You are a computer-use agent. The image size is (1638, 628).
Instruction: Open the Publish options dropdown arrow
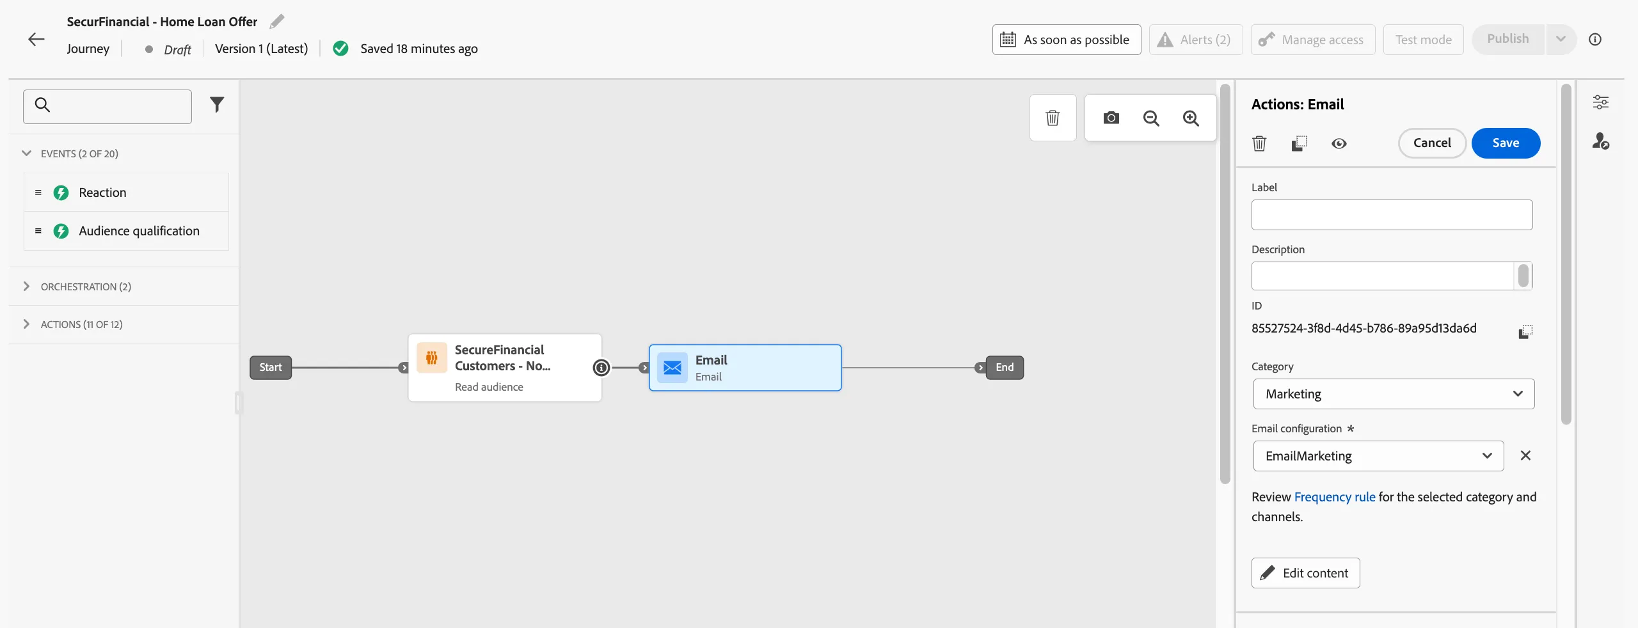[1561, 40]
